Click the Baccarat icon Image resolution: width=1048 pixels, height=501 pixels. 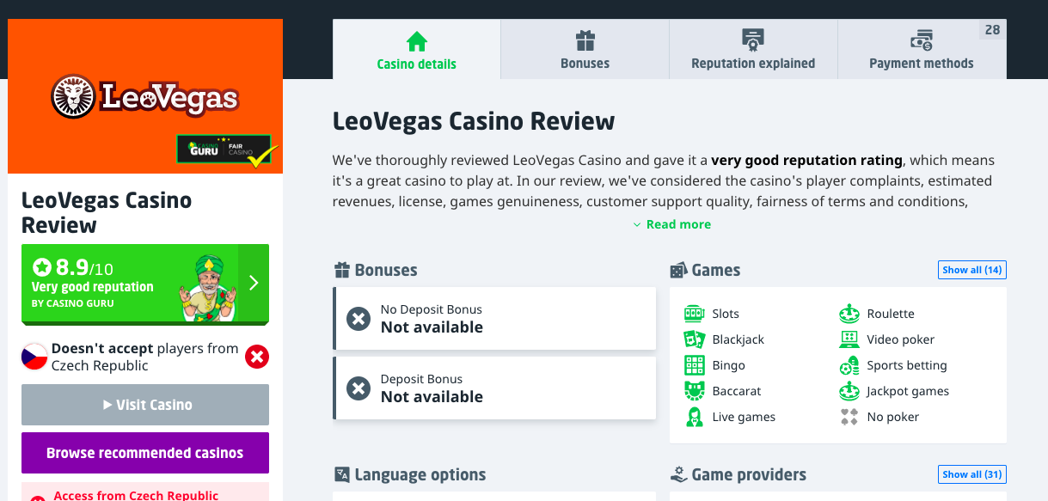(x=694, y=391)
